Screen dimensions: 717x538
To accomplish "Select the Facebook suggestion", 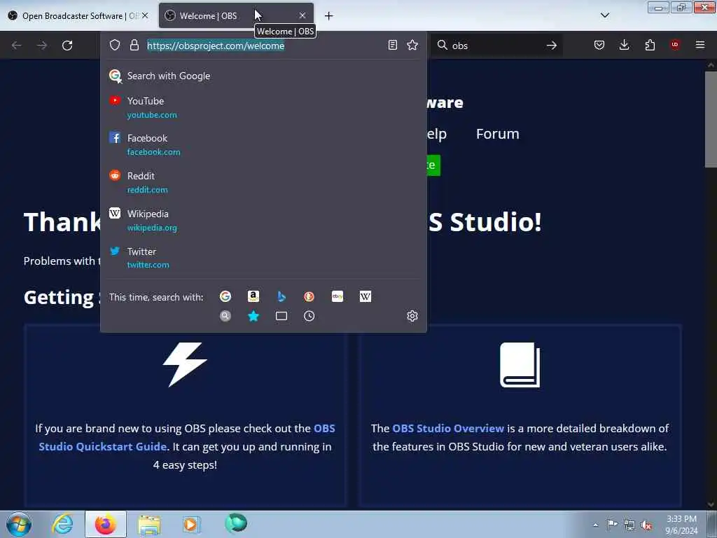I will pos(263,144).
